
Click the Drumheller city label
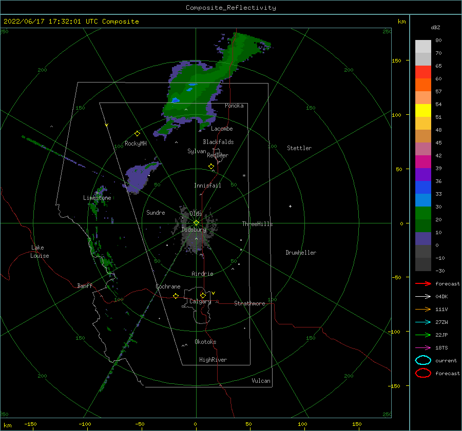click(x=301, y=253)
